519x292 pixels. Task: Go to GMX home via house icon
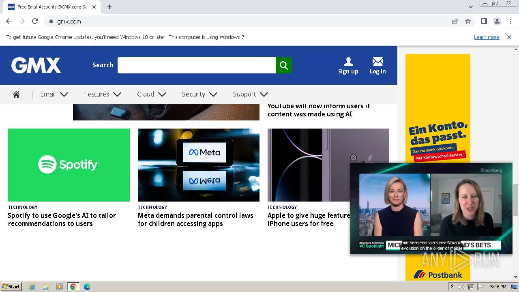16,94
